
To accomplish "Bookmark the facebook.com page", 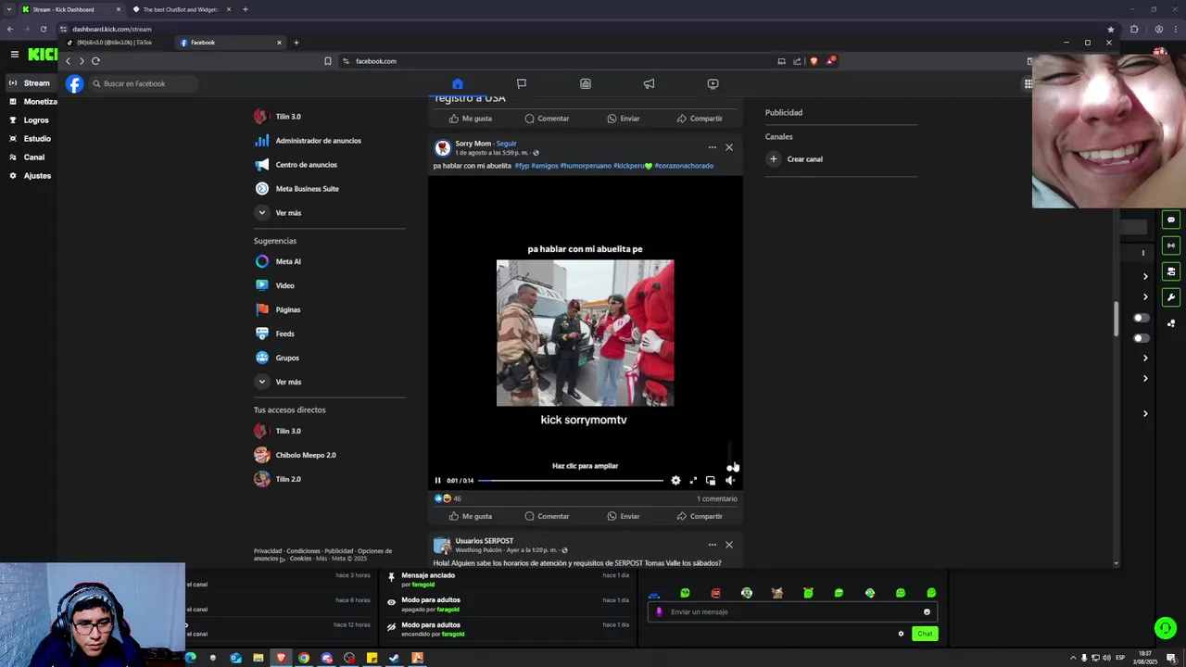I will tap(327, 61).
